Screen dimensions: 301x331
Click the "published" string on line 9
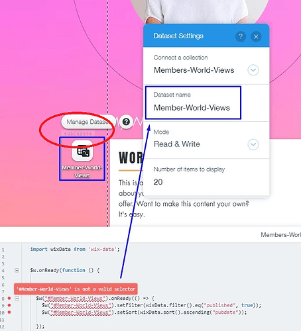219,305
